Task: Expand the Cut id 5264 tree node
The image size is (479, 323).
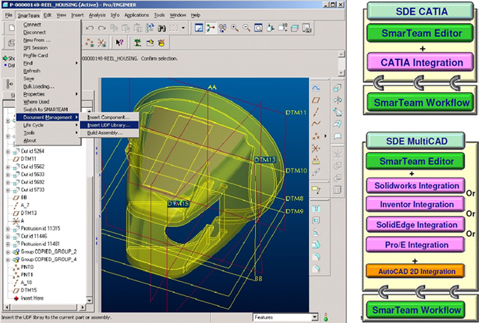Action: (8, 151)
